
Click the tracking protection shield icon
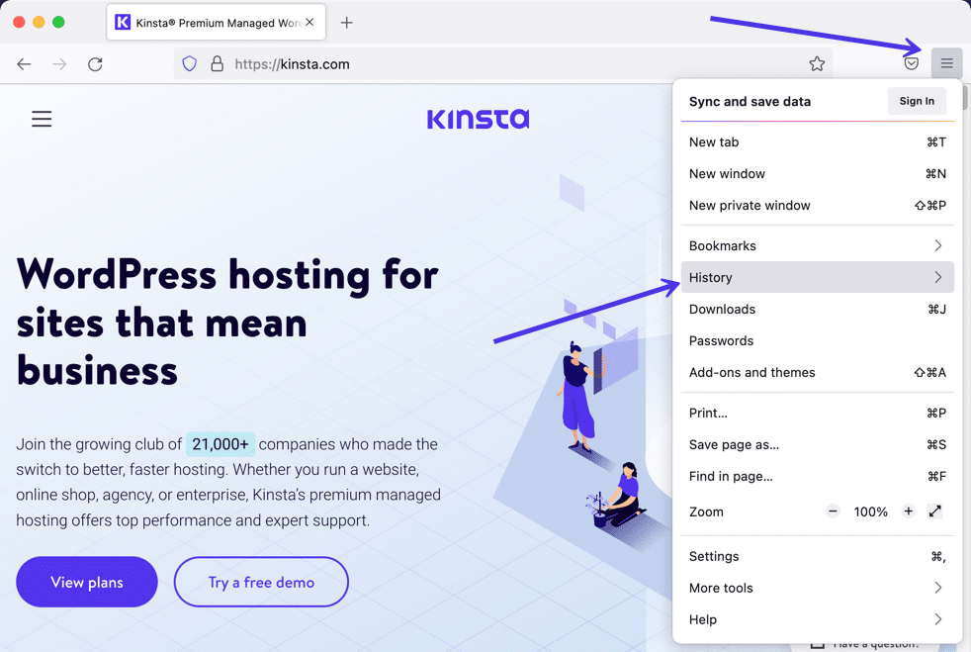190,64
